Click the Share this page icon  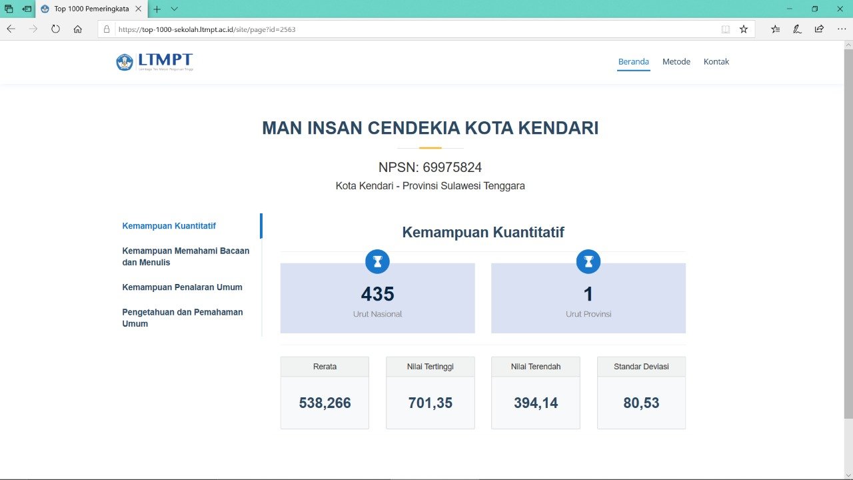[x=818, y=29]
